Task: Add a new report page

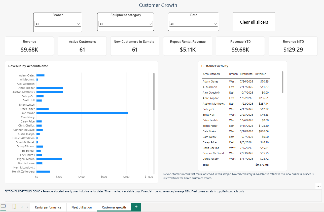Action: click(x=136, y=207)
